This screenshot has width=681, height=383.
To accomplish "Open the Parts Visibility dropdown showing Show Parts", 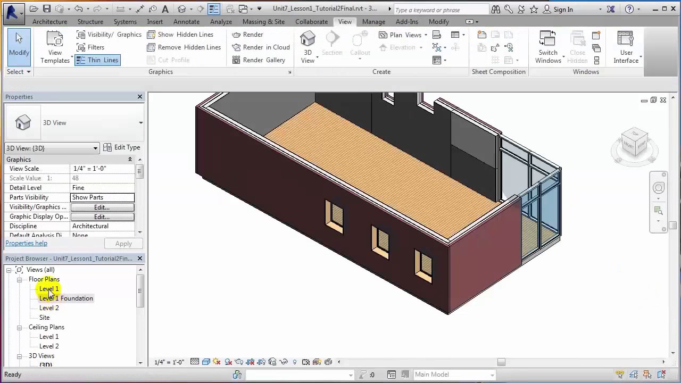I will (102, 197).
